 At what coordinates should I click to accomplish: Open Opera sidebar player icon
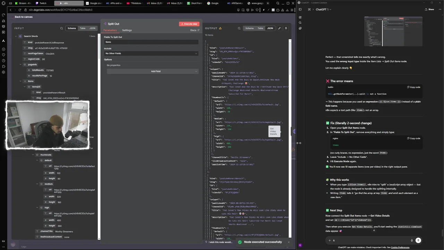coord(3,49)
